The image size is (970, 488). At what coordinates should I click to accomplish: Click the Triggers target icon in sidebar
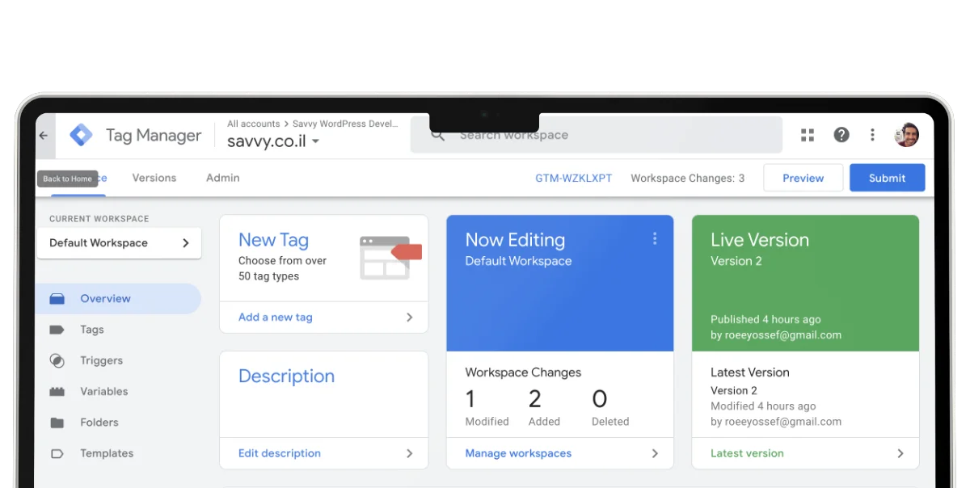point(57,360)
